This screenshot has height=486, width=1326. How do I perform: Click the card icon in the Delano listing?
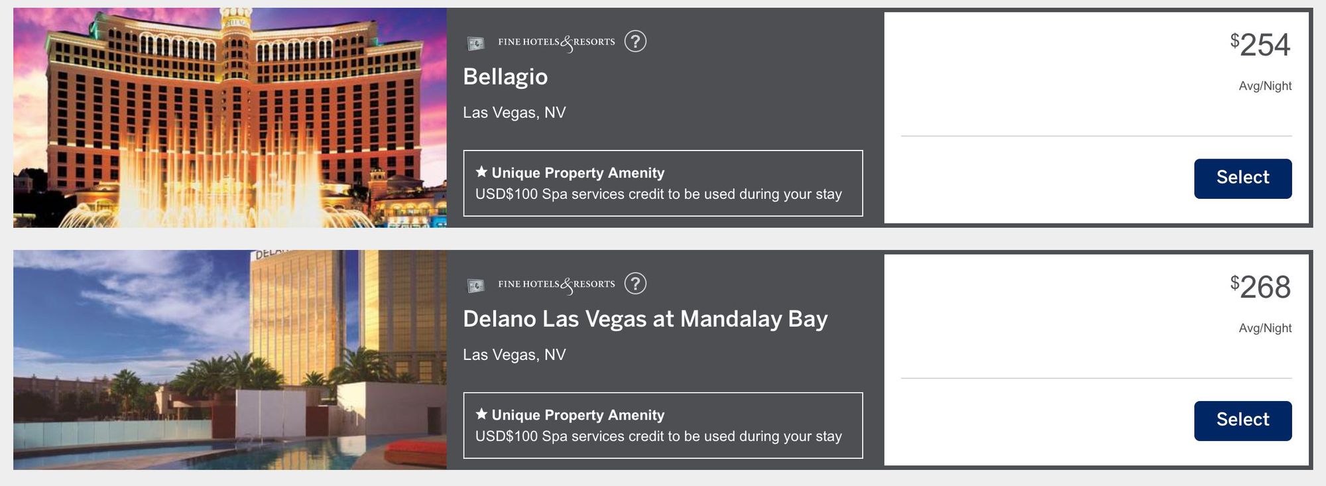click(x=475, y=286)
